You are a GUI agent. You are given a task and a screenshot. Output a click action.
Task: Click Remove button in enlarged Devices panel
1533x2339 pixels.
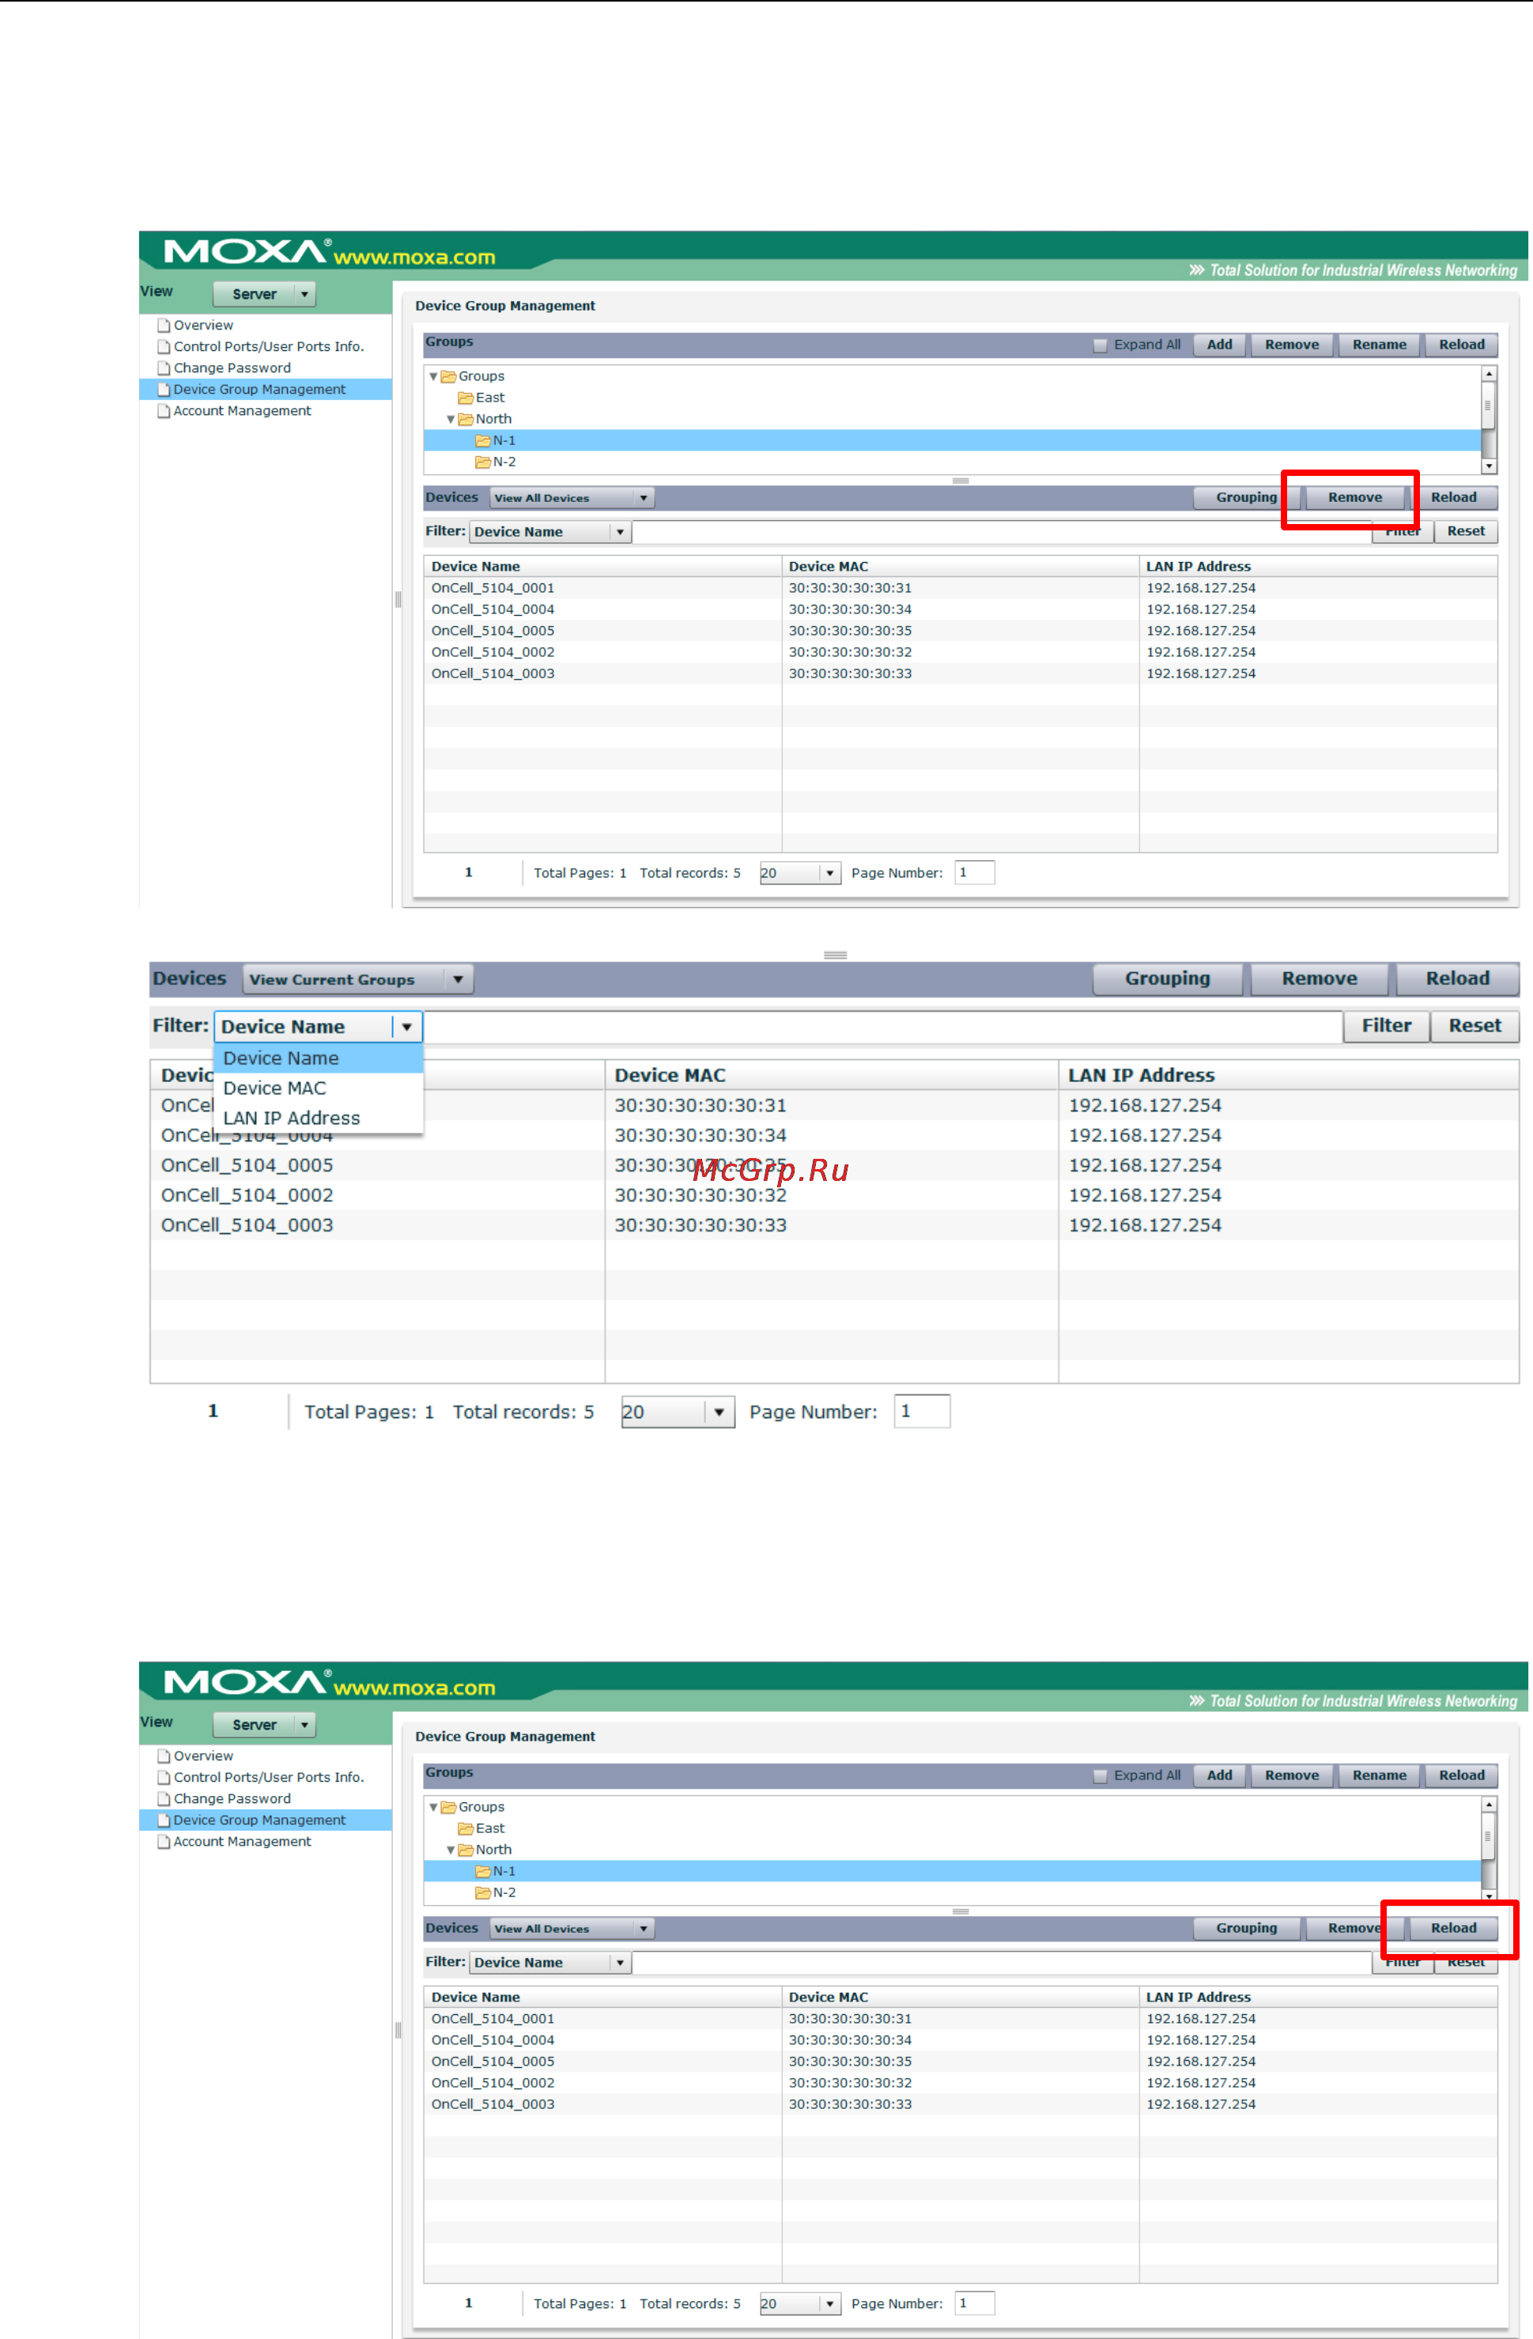point(1319,979)
